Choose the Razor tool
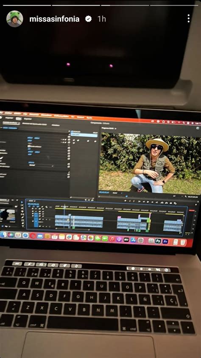201x358 pixels. pyautogui.click(x=22, y=211)
